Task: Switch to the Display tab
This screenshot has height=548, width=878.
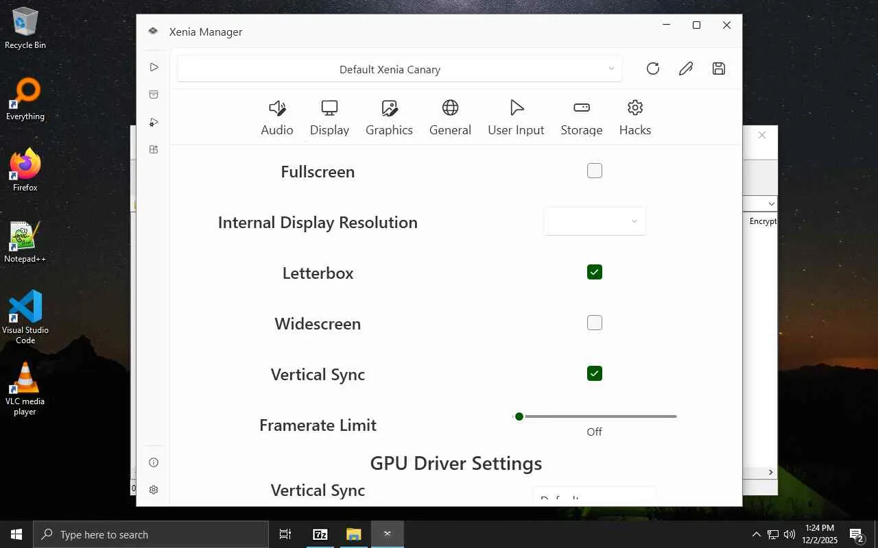Action: pos(329,118)
